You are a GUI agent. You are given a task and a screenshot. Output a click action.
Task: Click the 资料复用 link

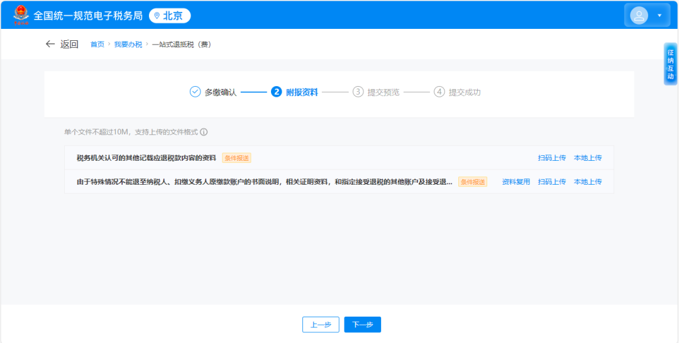pos(516,182)
